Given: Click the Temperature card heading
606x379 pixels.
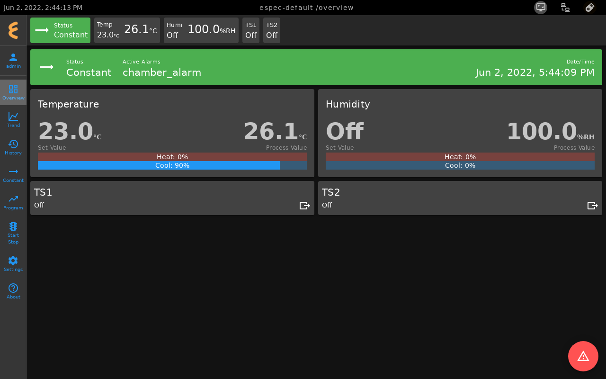Looking at the screenshot, I should (x=69, y=104).
